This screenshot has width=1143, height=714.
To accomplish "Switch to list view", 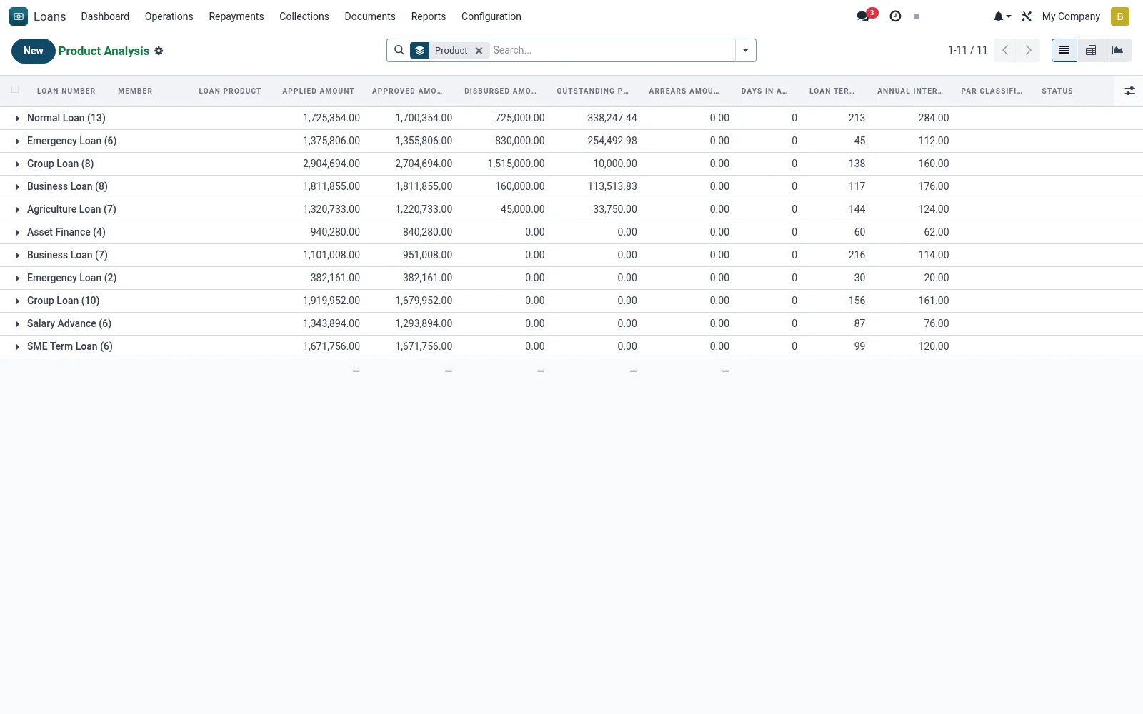I will (x=1064, y=50).
